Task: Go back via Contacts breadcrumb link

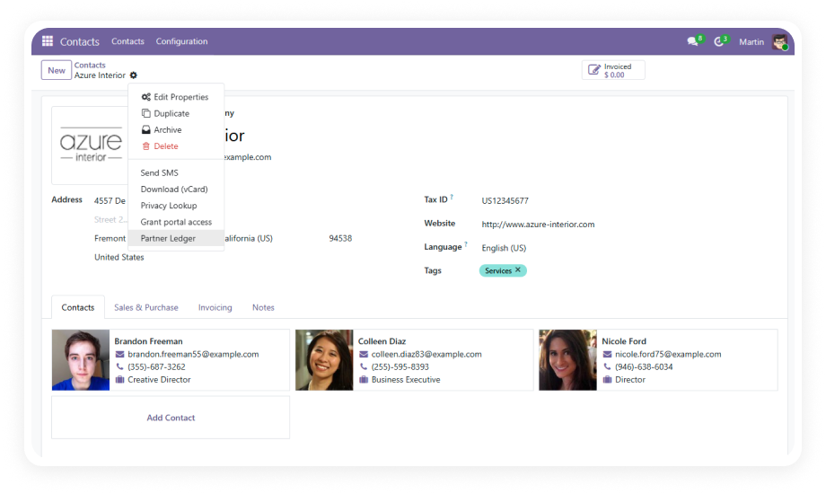Action: pyautogui.click(x=90, y=65)
